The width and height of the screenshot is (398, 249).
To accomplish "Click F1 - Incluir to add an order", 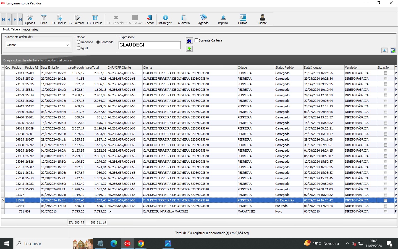I will click(x=59, y=20).
